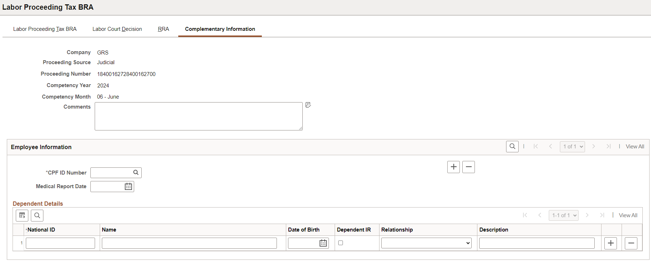
Task: Remove the dependent row with minus
Action: (631, 243)
